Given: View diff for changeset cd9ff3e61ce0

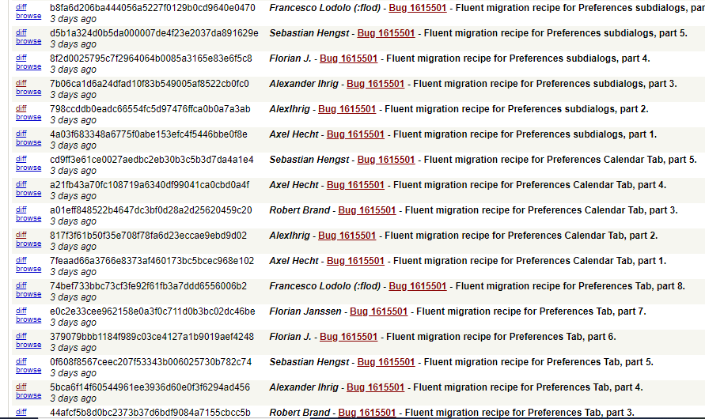Looking at the screenshot, I should (21, 159).
